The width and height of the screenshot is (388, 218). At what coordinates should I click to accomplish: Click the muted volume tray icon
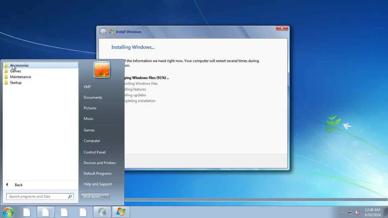pos(358,212)
